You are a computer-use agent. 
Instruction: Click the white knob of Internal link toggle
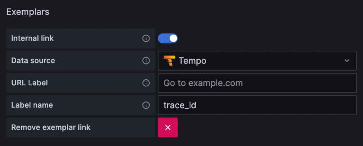173,38
